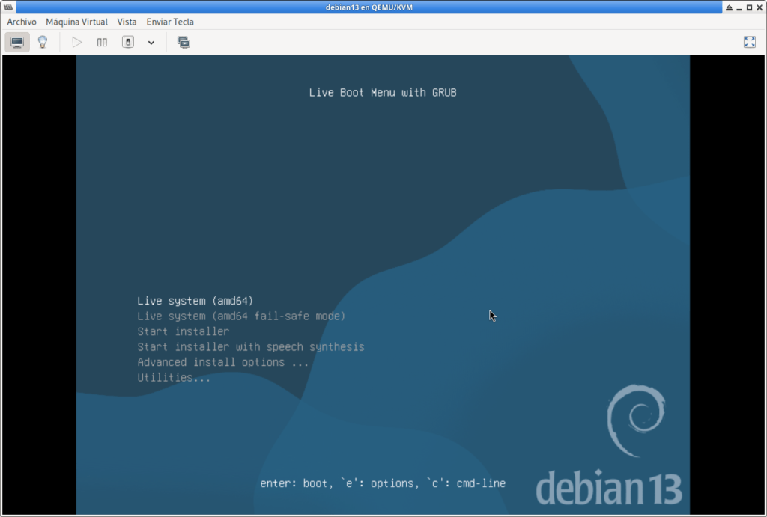Viewport: 767px width, 517px height.
Task: Open Advanced install options entry
Action: [x=222, y=362]
